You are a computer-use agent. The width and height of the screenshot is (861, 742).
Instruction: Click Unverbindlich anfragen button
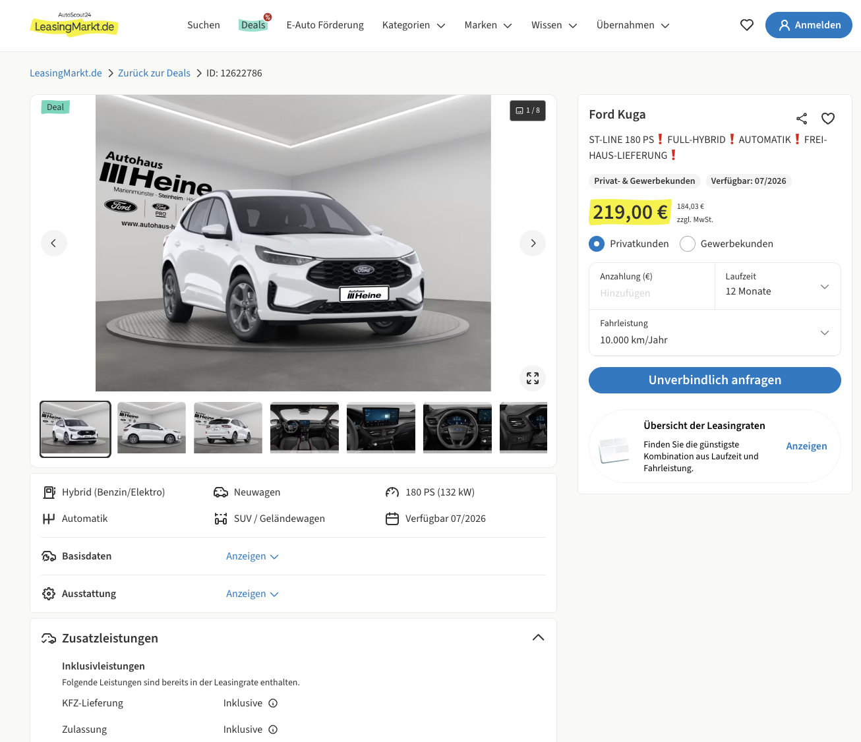(x=715, y=380)
